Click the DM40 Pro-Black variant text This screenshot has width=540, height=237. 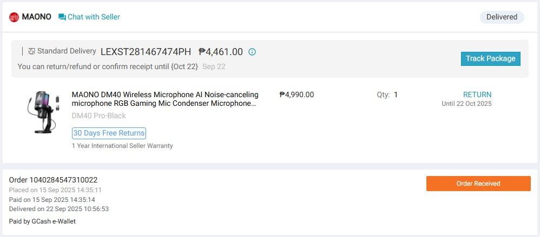tap(99, 116)
